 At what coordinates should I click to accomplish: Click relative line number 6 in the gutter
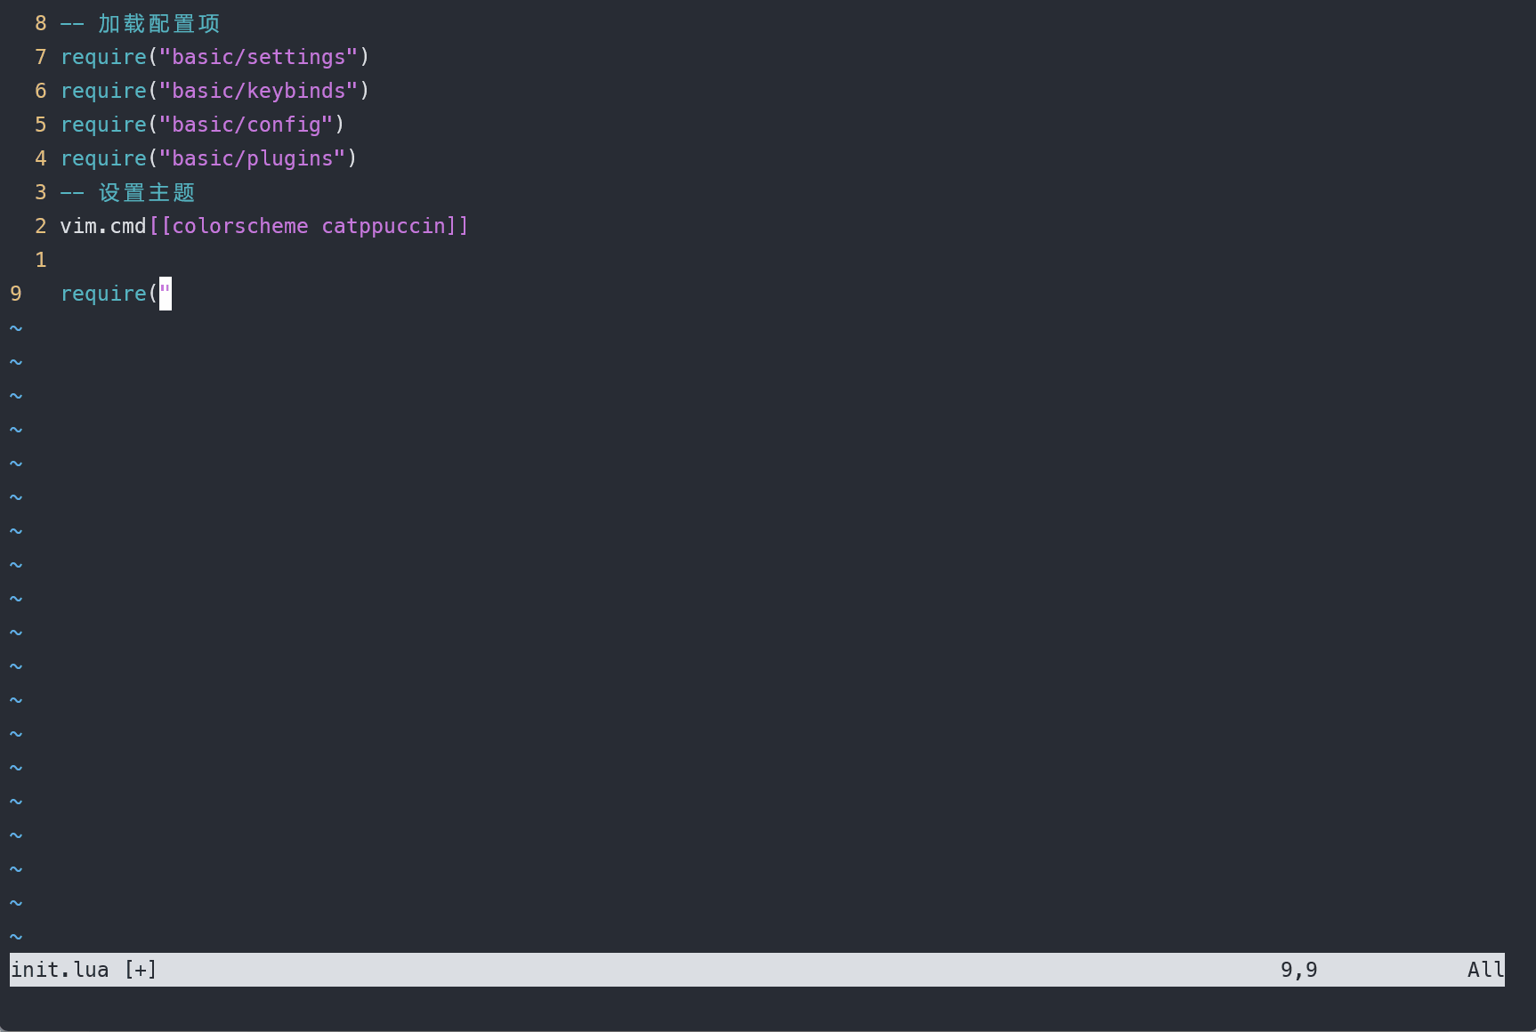41,91
